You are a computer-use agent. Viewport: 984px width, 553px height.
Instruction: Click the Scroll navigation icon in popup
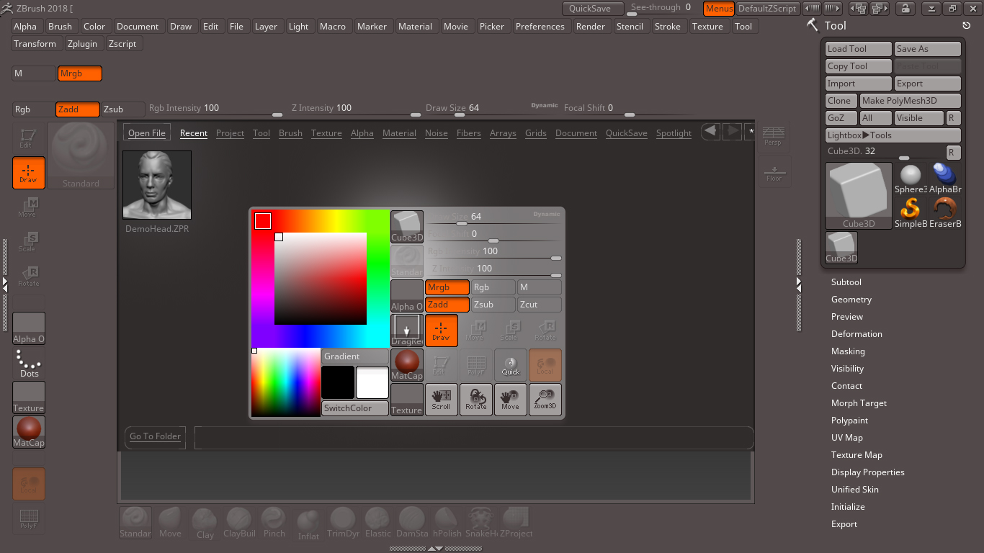[441, 400]
